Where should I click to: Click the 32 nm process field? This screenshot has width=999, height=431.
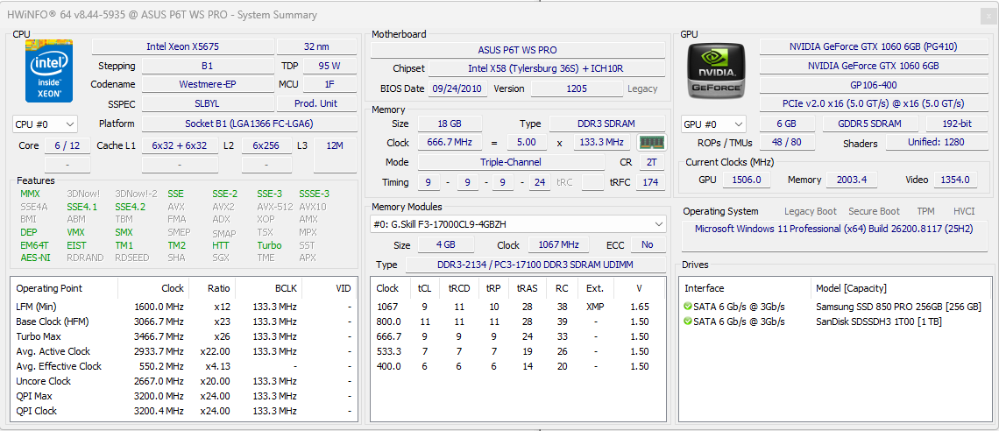316,46
